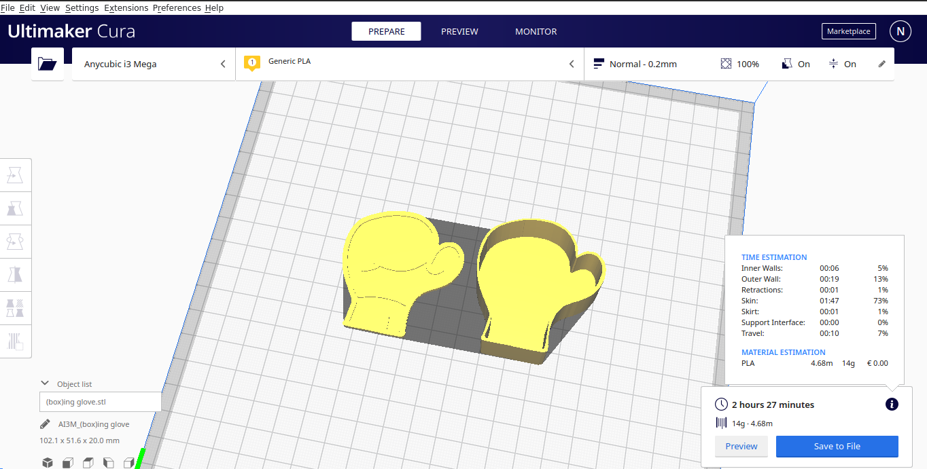Open Per Model Settings tool
The width and height of the screenshot is (927, 469).
[x=16, y=308]
